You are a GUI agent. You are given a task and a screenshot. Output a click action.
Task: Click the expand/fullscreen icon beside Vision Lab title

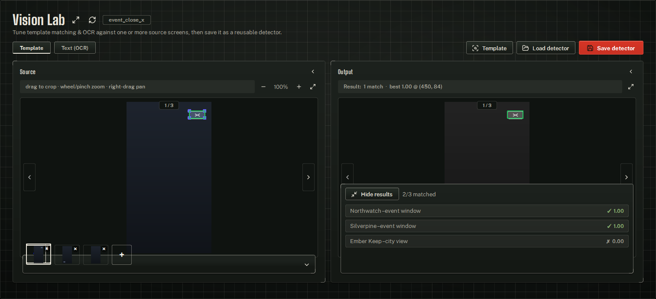[x=76, y=20]
